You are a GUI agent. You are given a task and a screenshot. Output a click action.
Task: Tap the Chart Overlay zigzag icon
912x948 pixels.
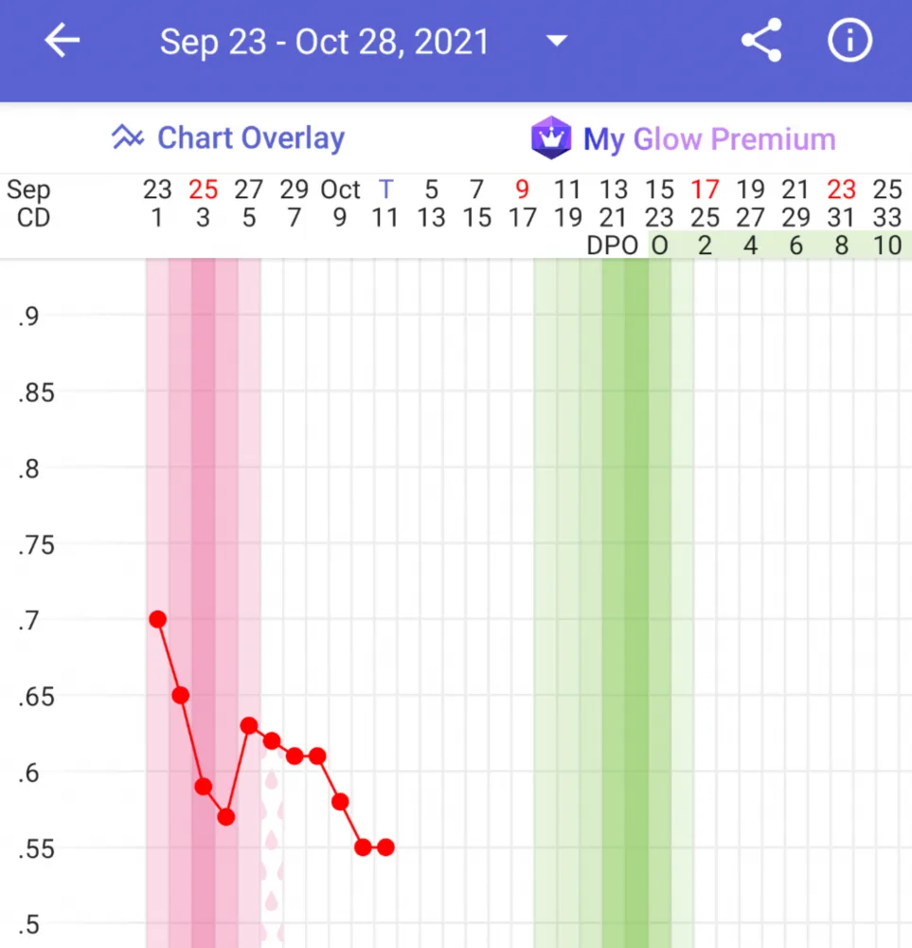(x=128, y=137)
